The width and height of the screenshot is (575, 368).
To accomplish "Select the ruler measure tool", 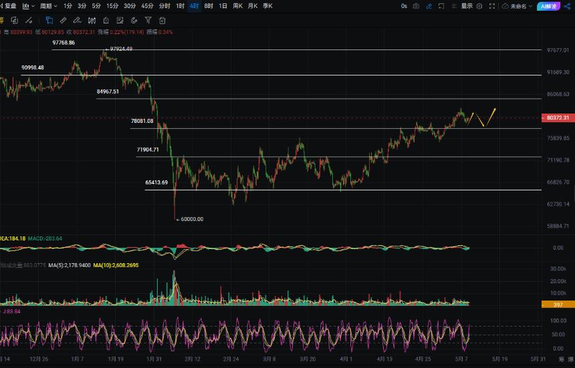I will pyautogui.click(x=63, y=21).
